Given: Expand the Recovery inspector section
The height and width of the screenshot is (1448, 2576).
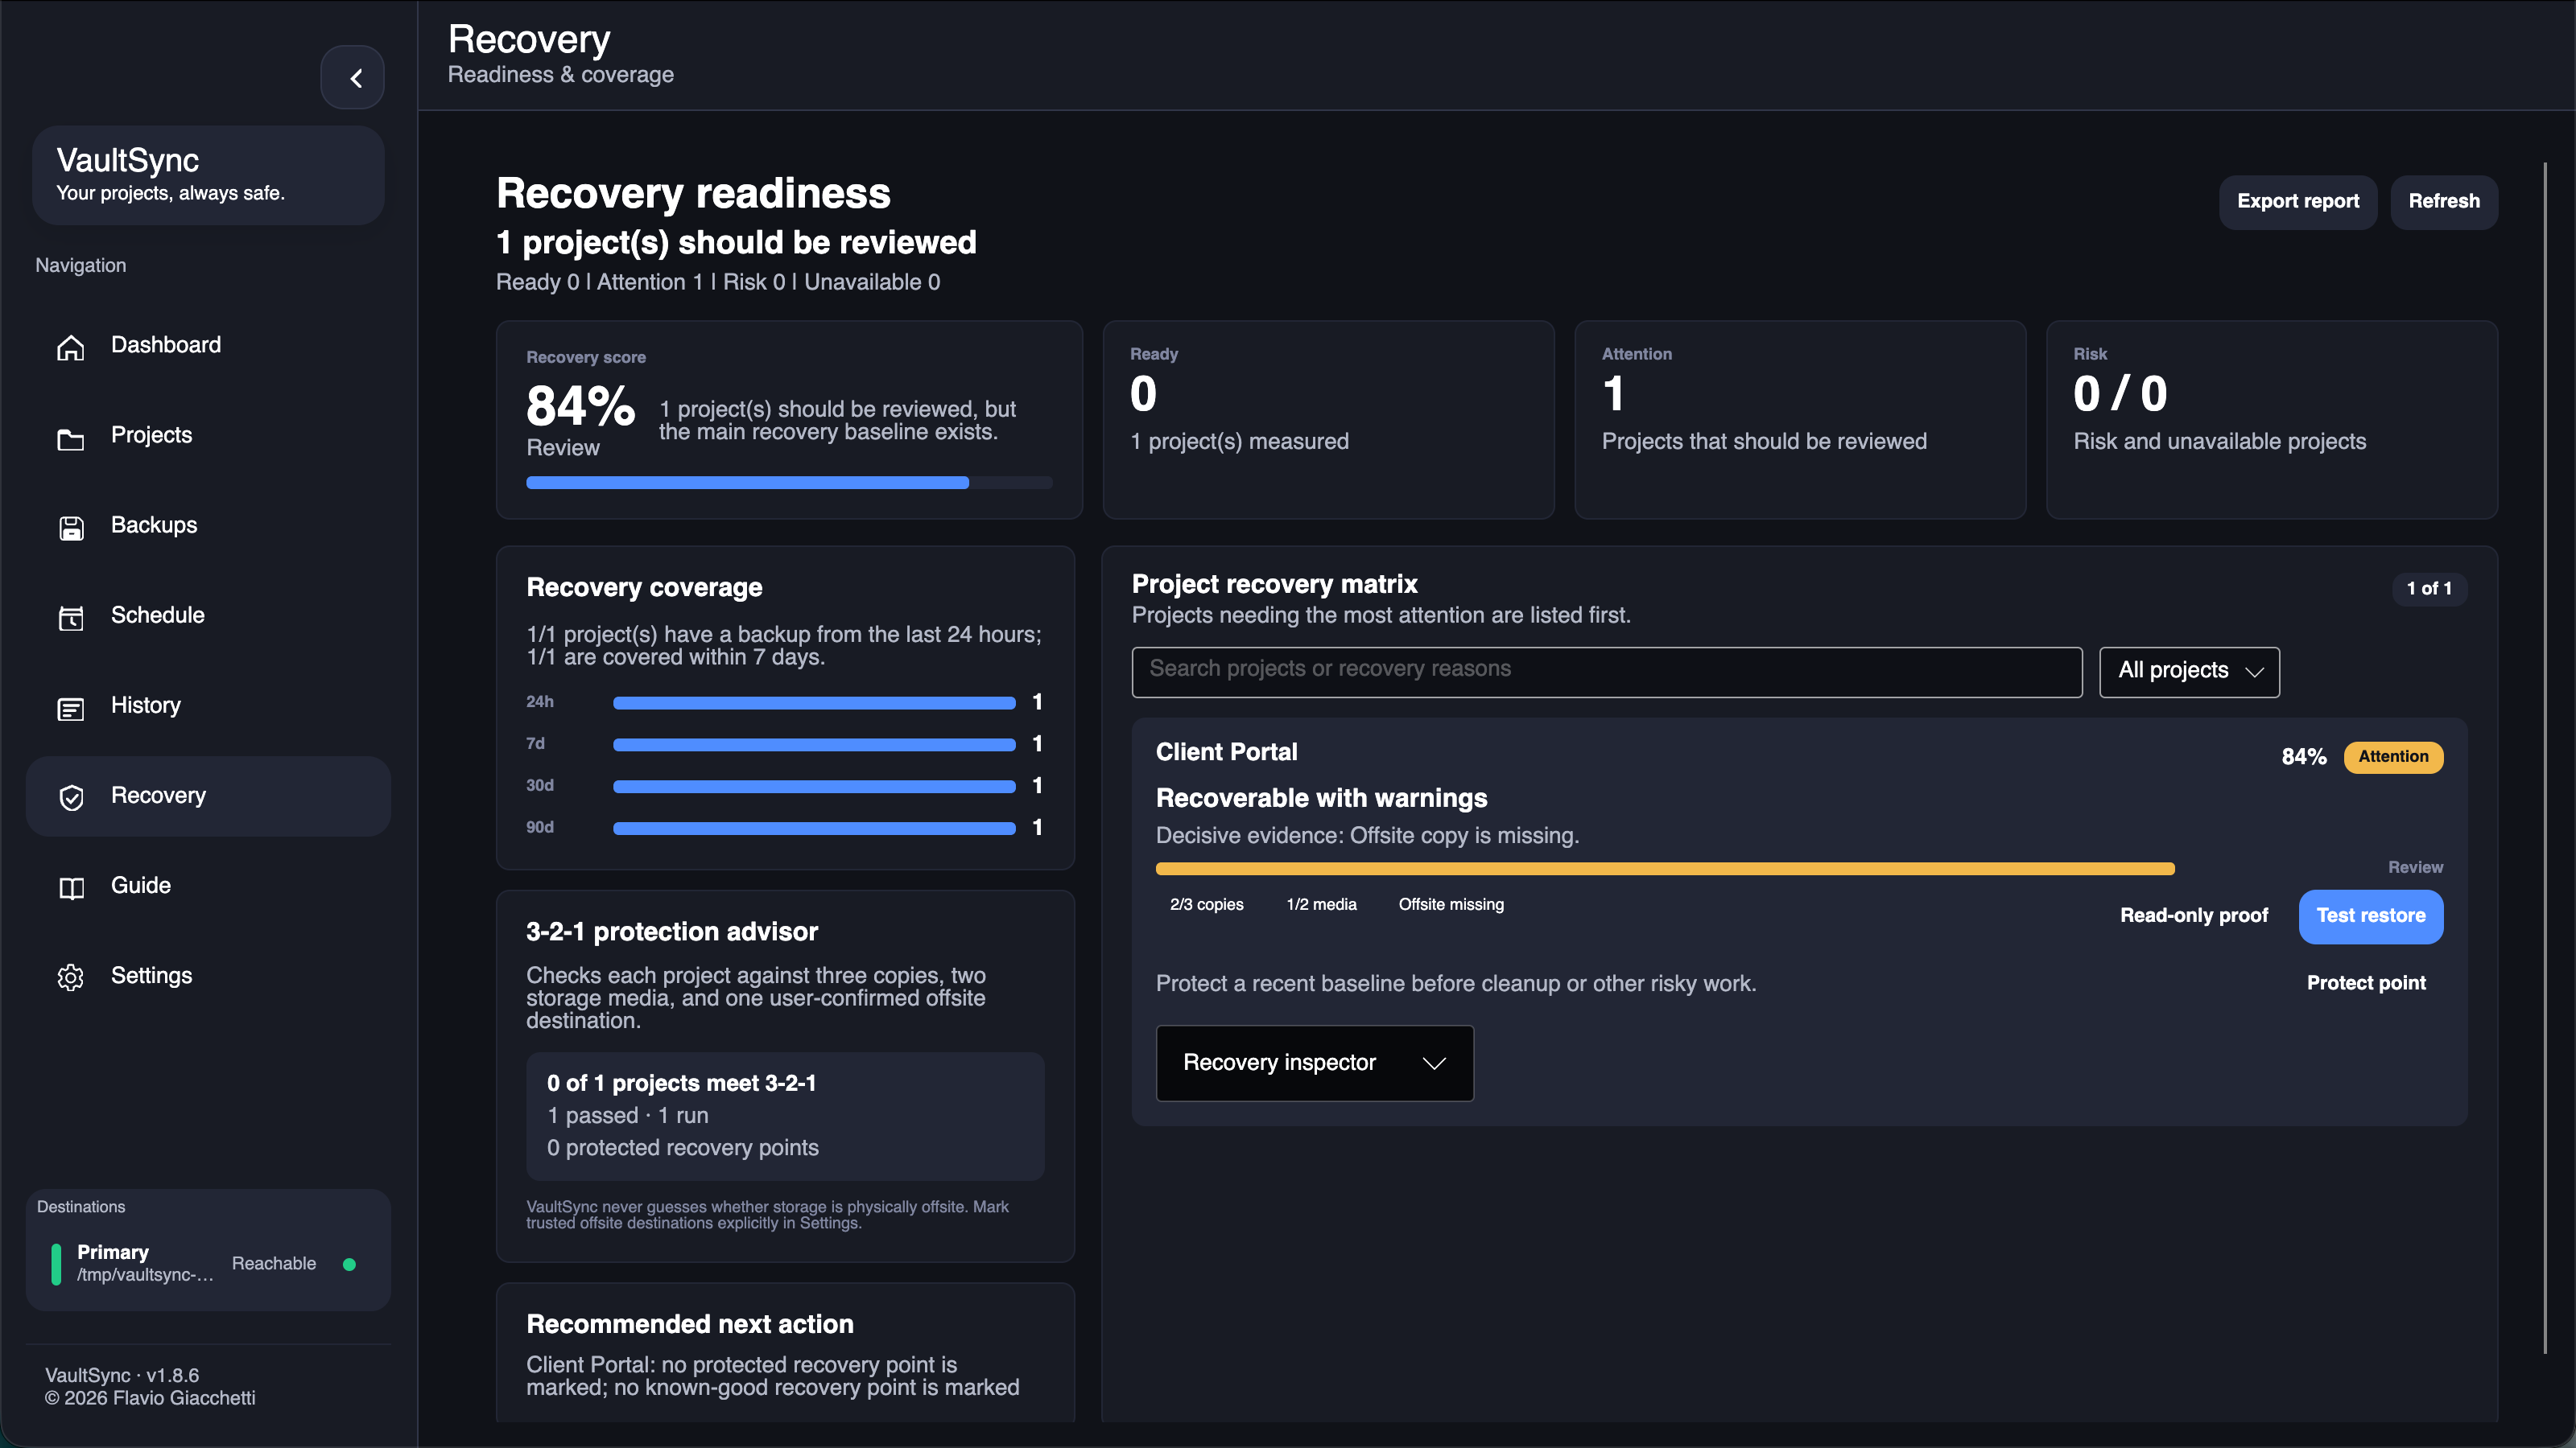Looking at the screenshot, I should click(1314, 1063).
